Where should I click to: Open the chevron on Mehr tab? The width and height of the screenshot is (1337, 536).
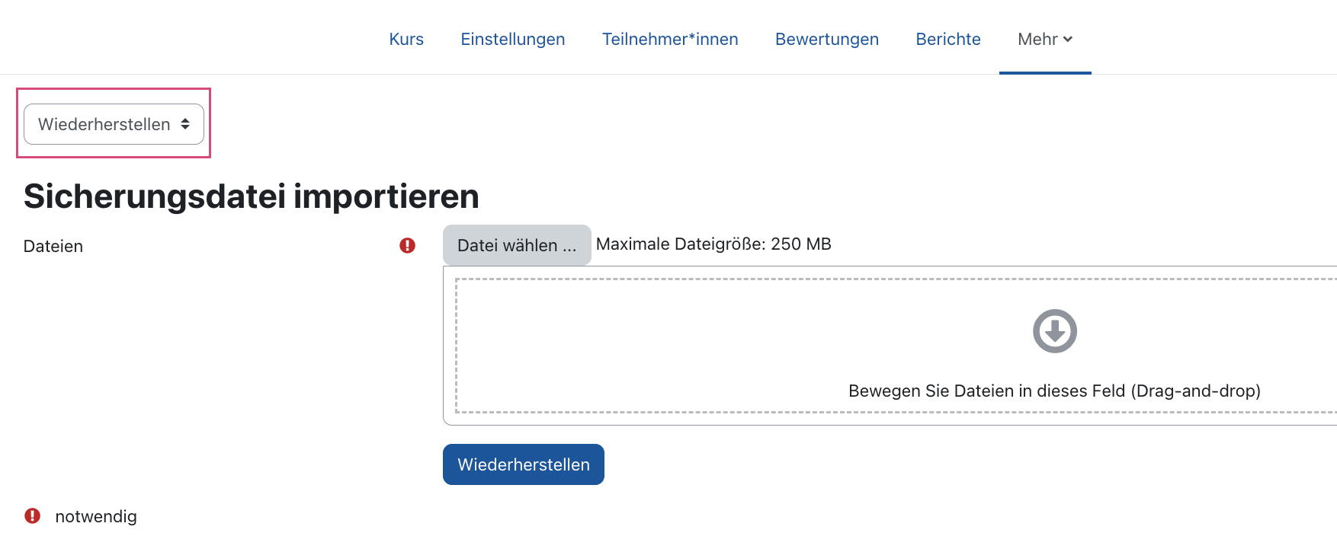click(x=1069, y=40)
